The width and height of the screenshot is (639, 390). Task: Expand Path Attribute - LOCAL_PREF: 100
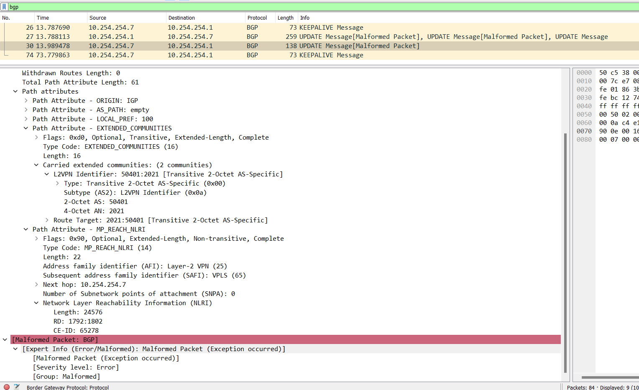tap(26, 119)
